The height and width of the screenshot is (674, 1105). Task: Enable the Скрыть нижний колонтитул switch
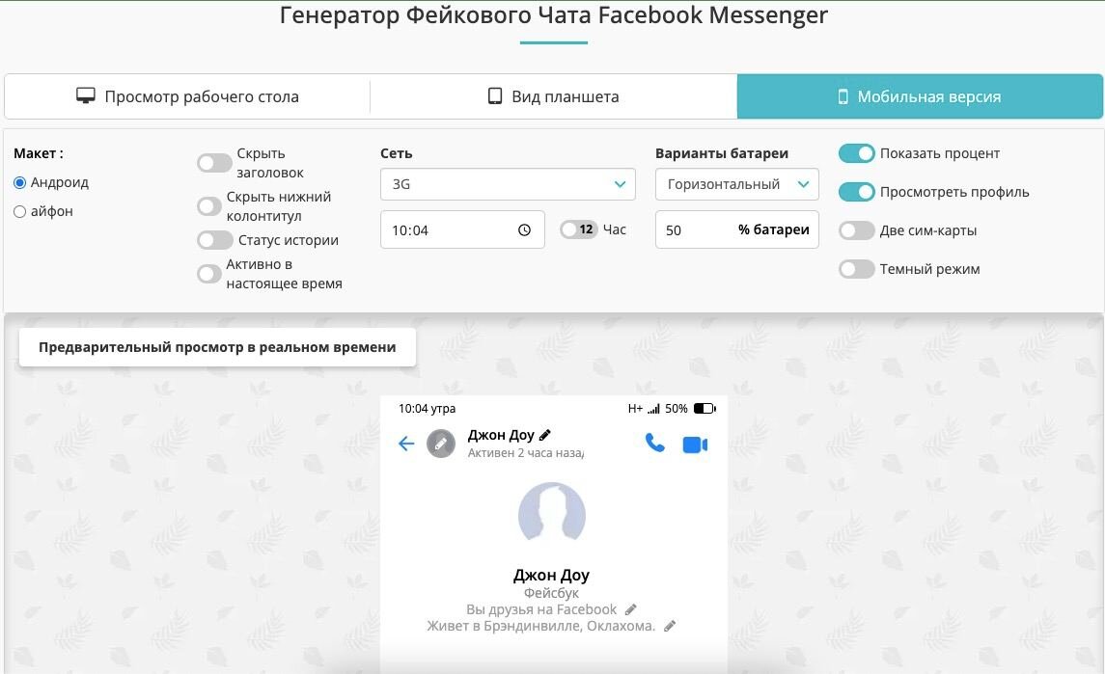(209, 206)
